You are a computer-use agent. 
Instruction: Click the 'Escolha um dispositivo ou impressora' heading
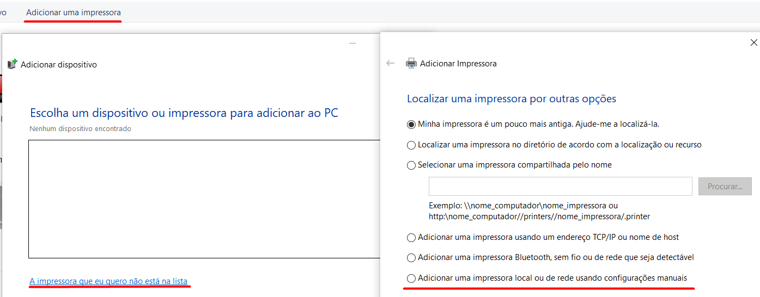pos(184,113)
